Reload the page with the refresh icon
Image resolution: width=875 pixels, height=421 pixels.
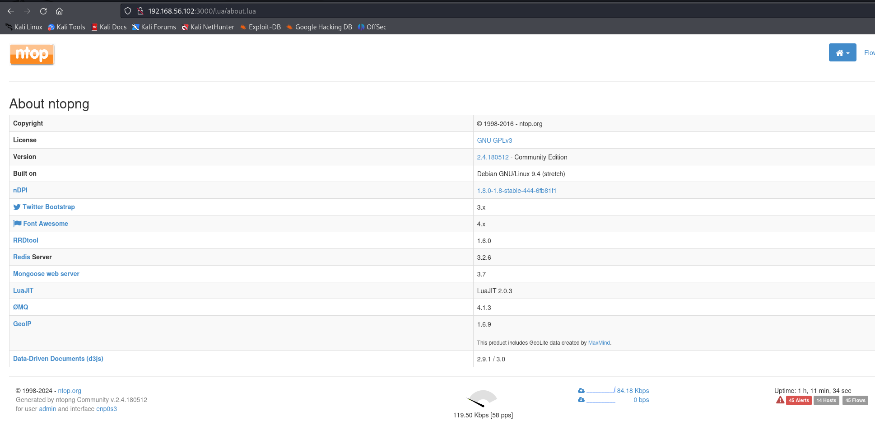tap(43, 11)
